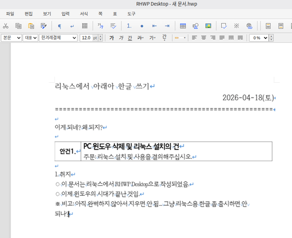This screenshot has height=238, width=292.
Task: Open the 파일 menu
Action: click(x=10, y=14)
